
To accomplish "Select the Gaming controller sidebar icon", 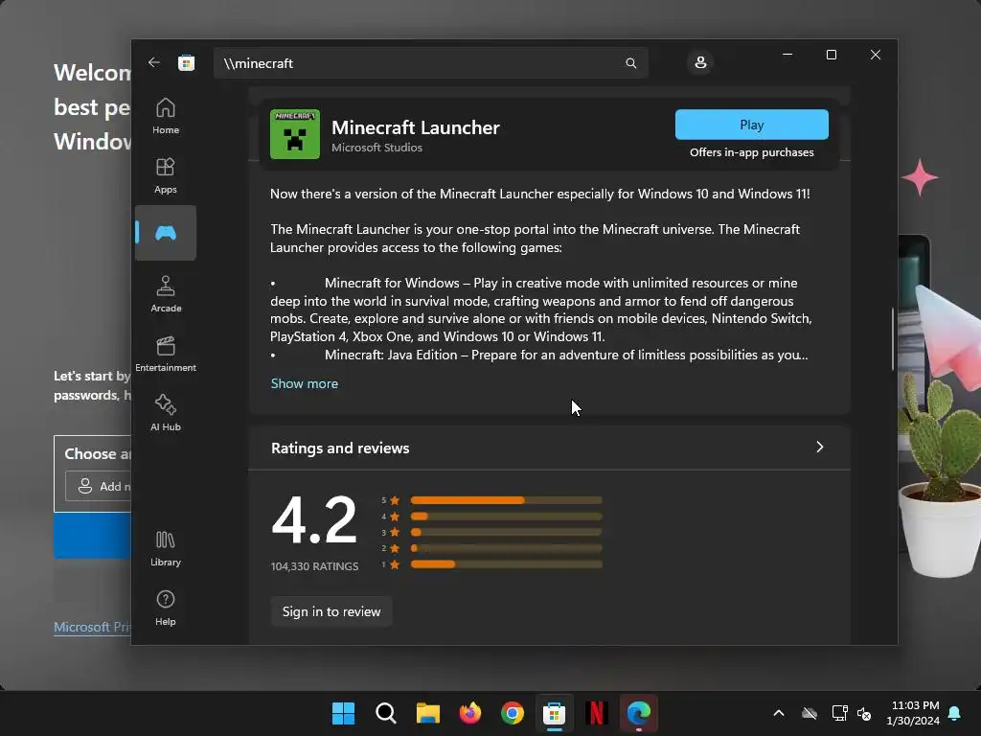I will tap(166, 233).
